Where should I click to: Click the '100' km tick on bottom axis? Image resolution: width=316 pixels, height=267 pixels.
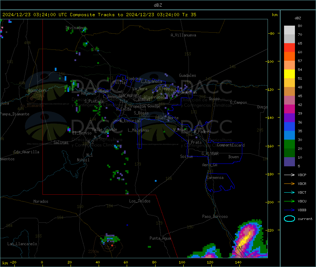pos(182,262)
